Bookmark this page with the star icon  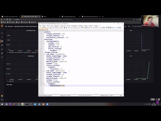pos(137,19)
